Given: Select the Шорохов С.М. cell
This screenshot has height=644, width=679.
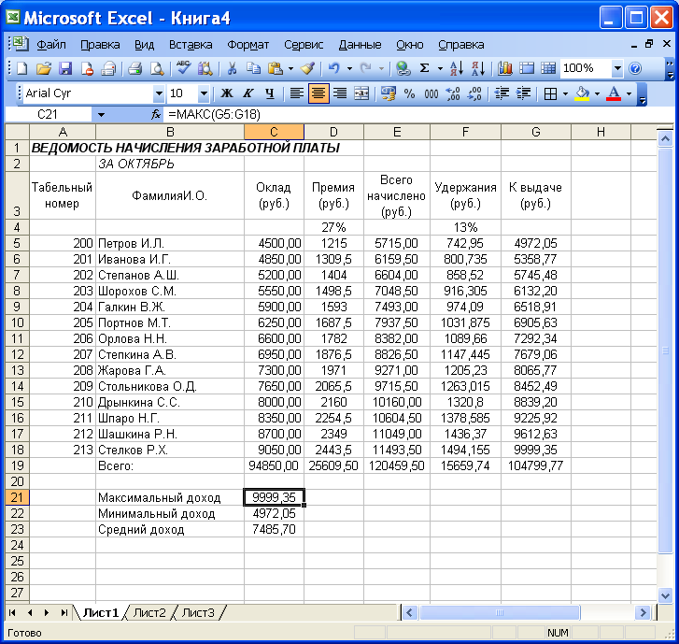Looking at the screenshot, I should point(170,292).
